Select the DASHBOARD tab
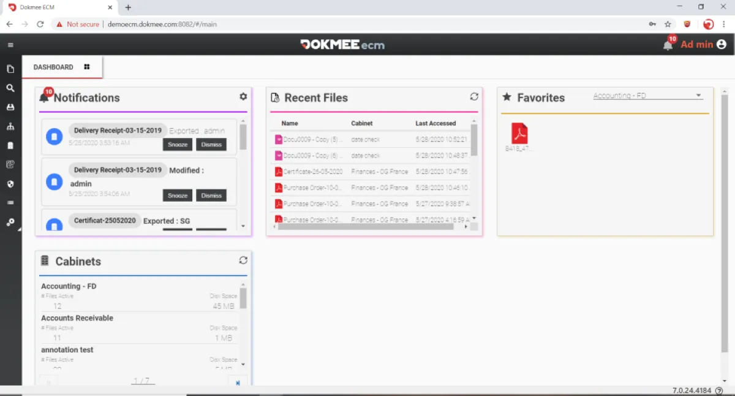 pos(62,67)
